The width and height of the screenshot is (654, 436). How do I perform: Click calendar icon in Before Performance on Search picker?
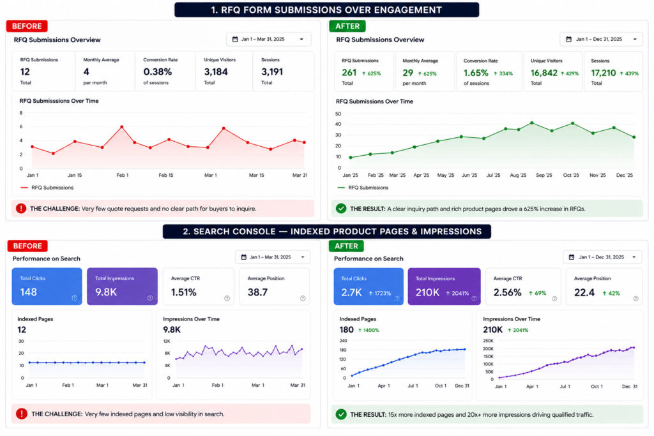[x=244, y=257]
